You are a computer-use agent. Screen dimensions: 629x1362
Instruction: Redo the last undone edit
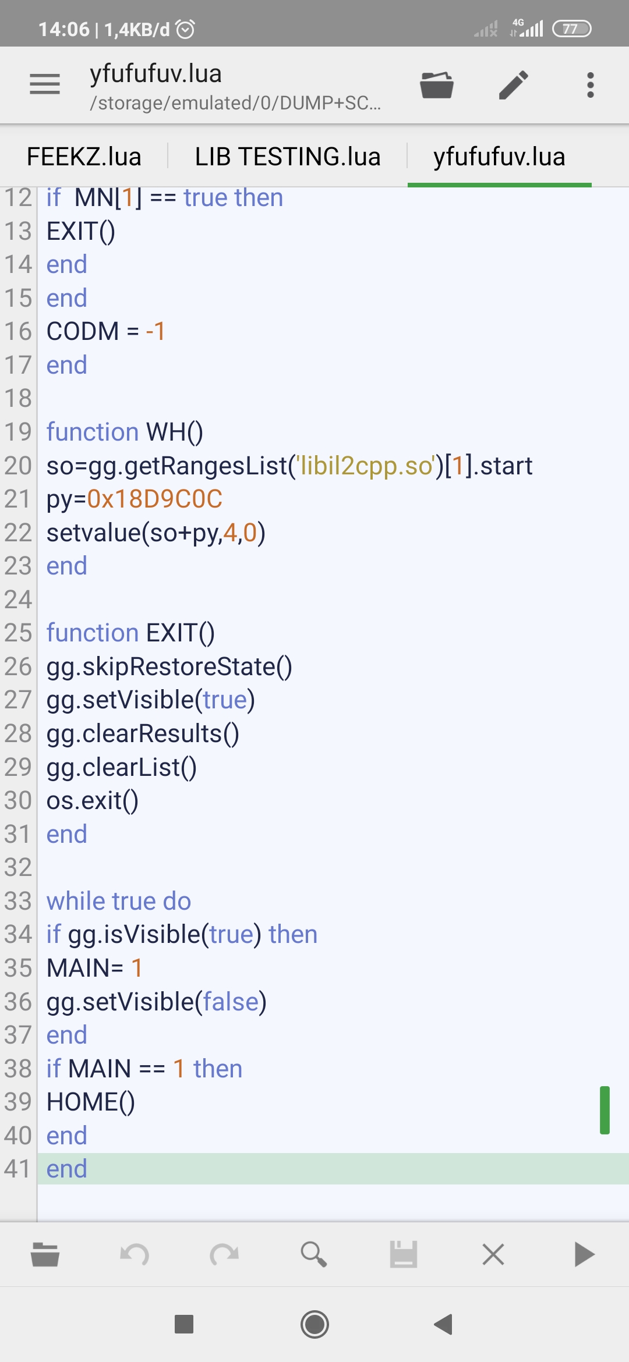(x=224, y=1254)
